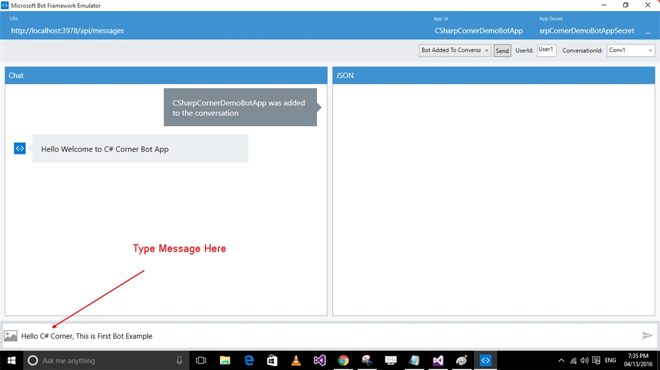Switch to the first Visual Studio taskbar icon
This screenshot has height=370, width=660.
[320, 360]
